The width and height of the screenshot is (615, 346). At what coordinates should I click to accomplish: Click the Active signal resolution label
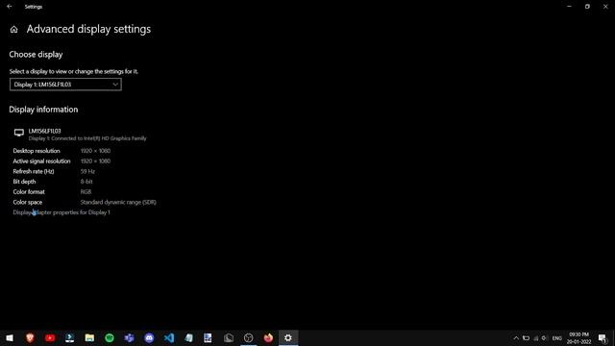(41, 161)
